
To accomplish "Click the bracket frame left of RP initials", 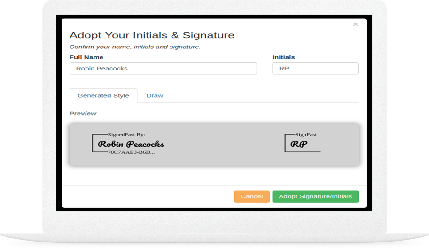I will point(285,143).
